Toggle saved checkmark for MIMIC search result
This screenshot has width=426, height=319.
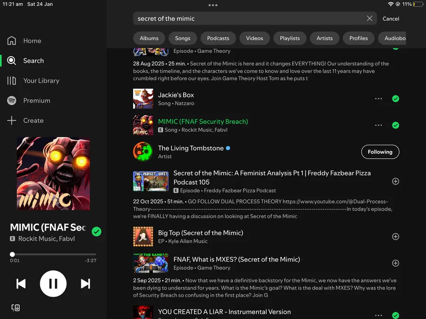tap(396, 125)
